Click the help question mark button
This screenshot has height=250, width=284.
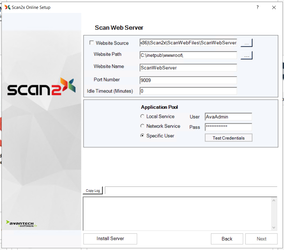tap(257, 7)
